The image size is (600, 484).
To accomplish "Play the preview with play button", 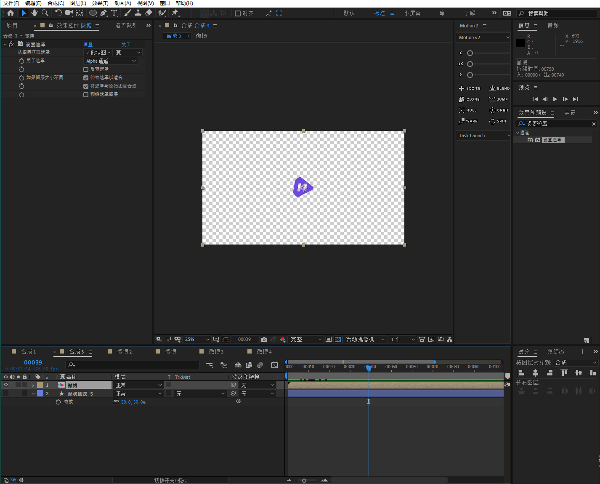I will (555, 99).
